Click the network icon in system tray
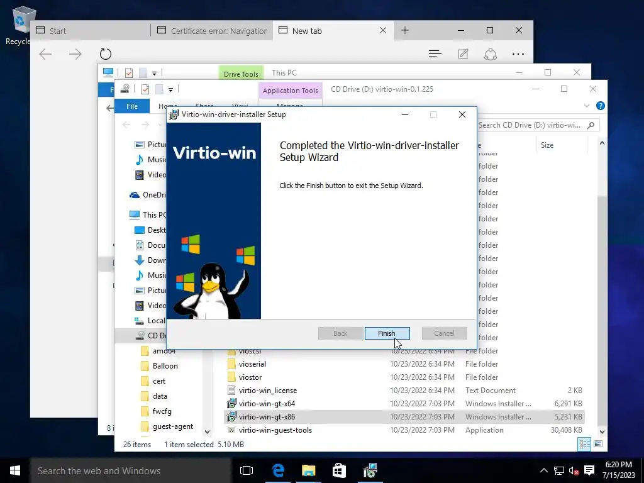This screenshot has height=483, width=644. (558, 470)
